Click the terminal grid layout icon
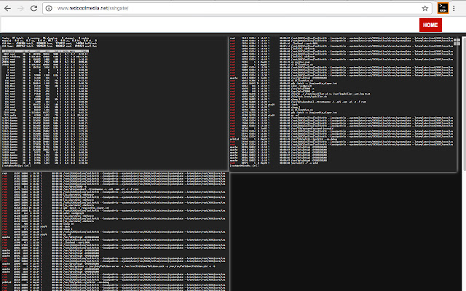 457,42
